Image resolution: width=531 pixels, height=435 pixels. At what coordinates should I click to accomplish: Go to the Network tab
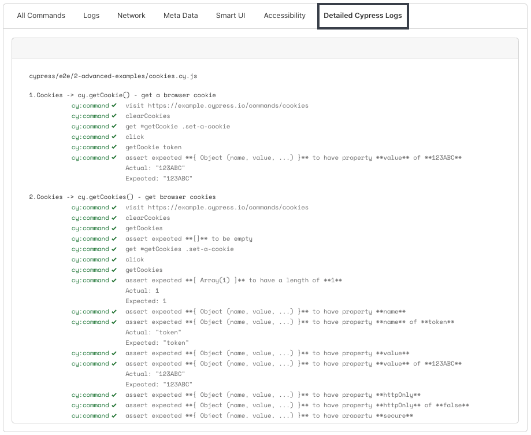coord(131,16)
